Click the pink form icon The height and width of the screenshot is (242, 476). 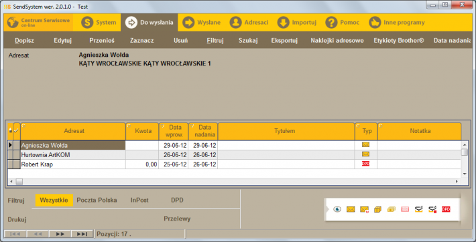405,209
